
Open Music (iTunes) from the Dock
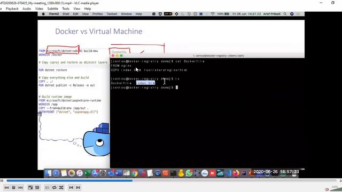point(80,173)
